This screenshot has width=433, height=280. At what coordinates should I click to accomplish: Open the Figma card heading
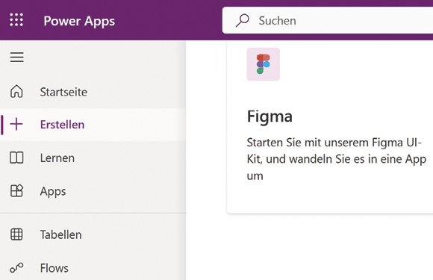click(x=270, y=116)
